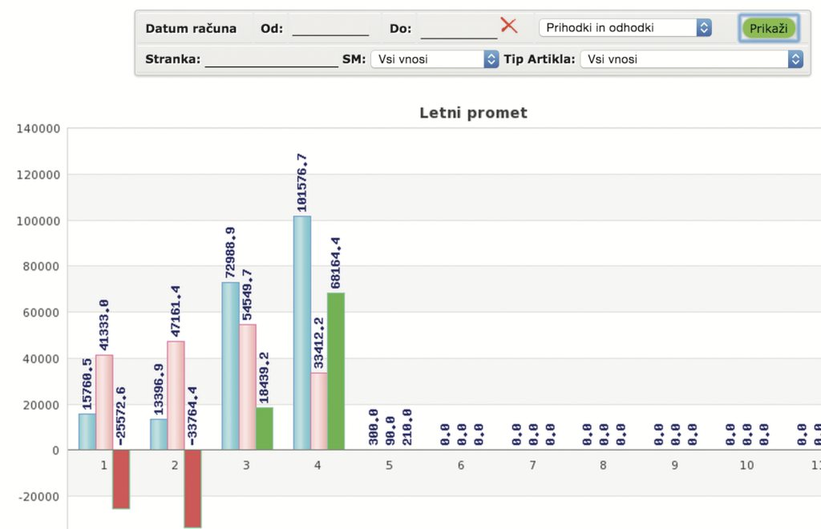The image size is (821, 529).
Task: Click the blue bar labeled 72988.9
Action: [230, 365]
